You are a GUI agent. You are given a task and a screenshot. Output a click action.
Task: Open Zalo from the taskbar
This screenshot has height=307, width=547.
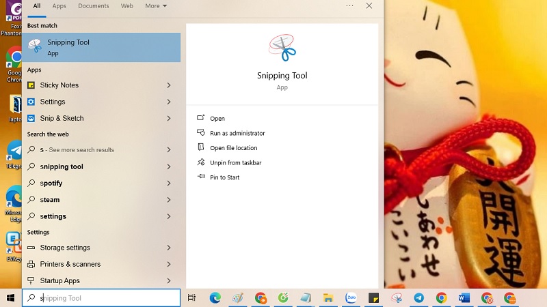tap(351, 298)
